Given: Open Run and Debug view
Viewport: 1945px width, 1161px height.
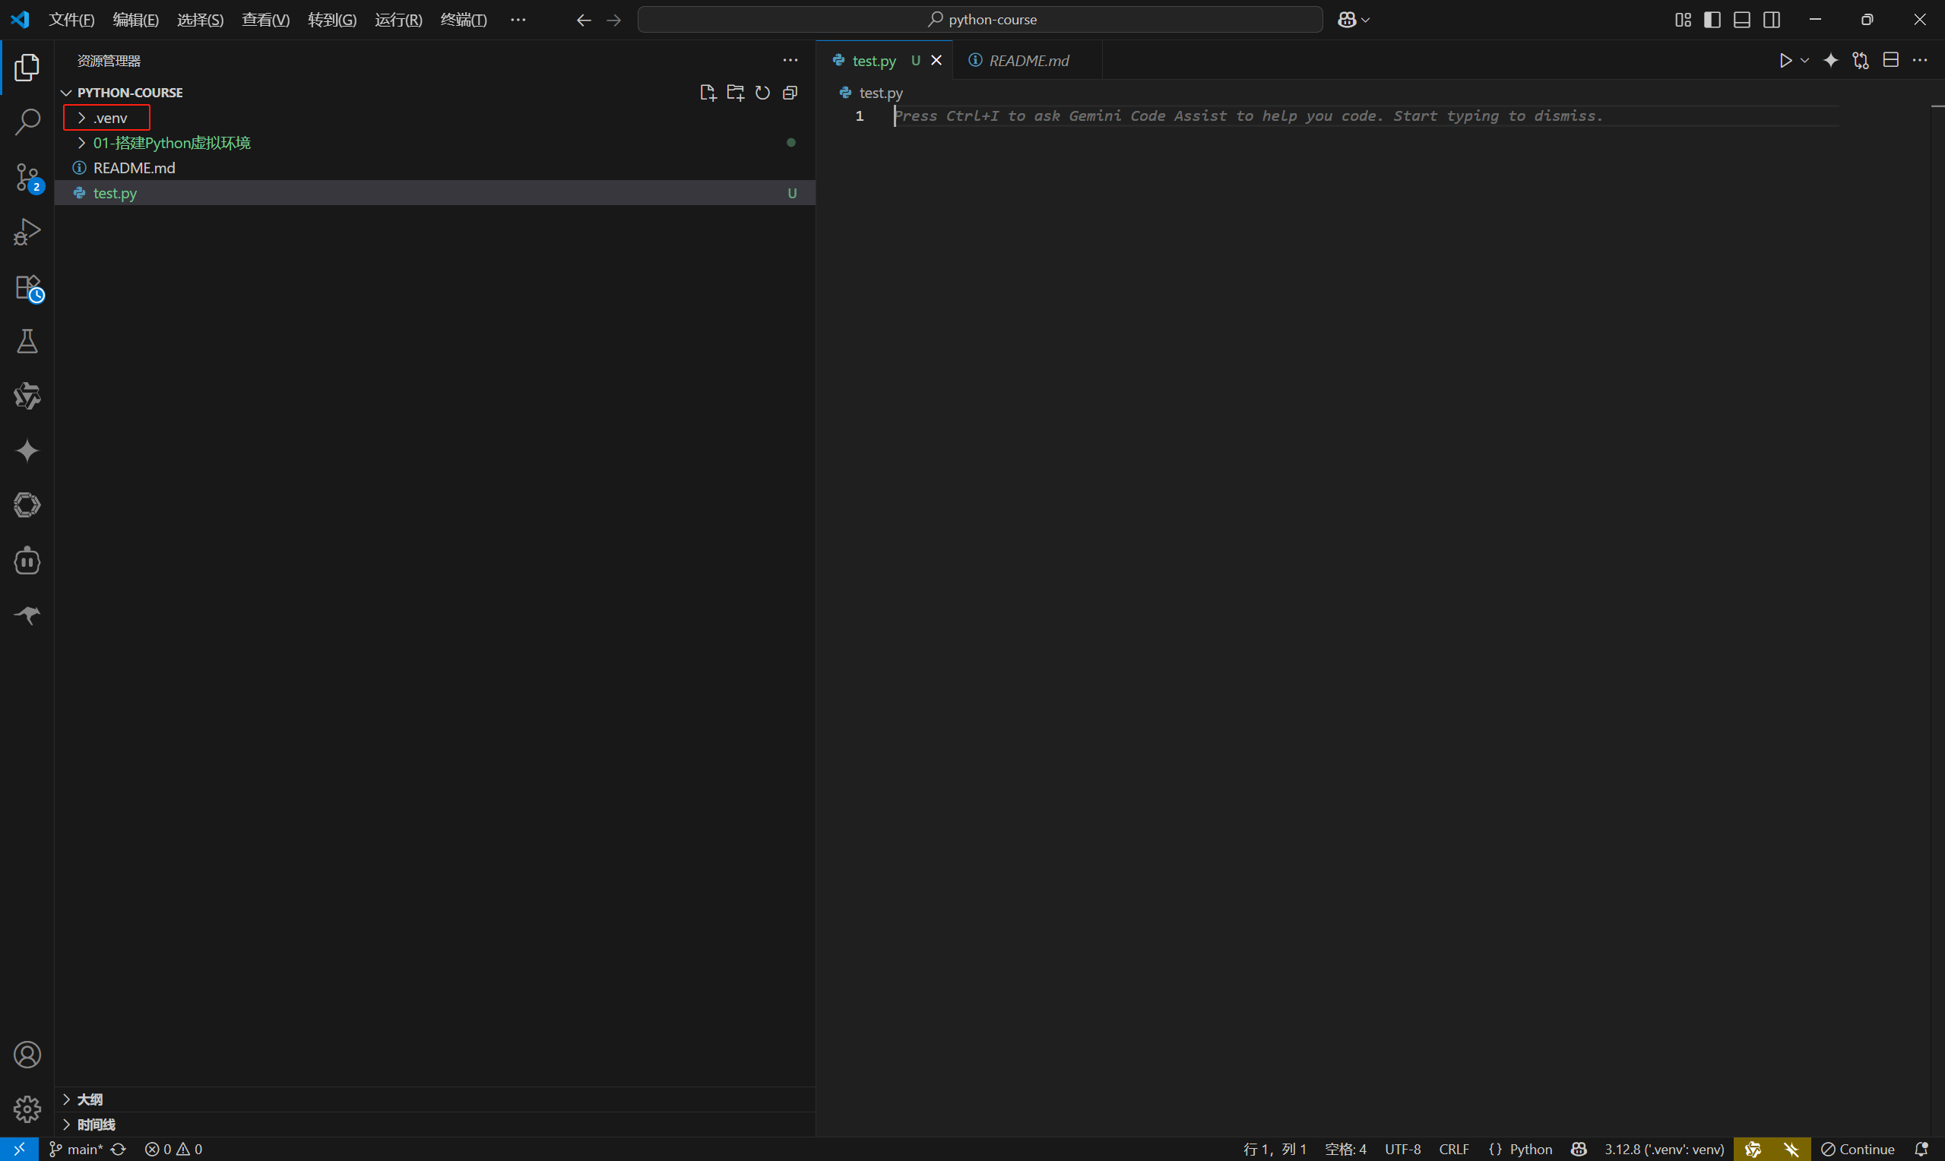Looking at the screenshot, I should pyautogui.click(x=27, y=232).
